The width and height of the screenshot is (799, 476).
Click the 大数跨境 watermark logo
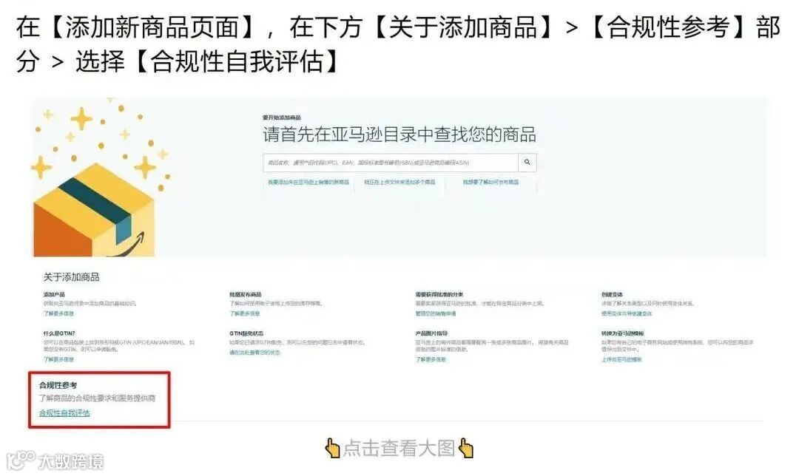pyautogui.click(x=55, y=460)
